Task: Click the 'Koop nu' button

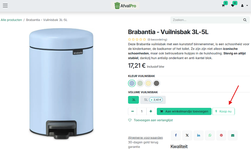Action: point(224,111)
